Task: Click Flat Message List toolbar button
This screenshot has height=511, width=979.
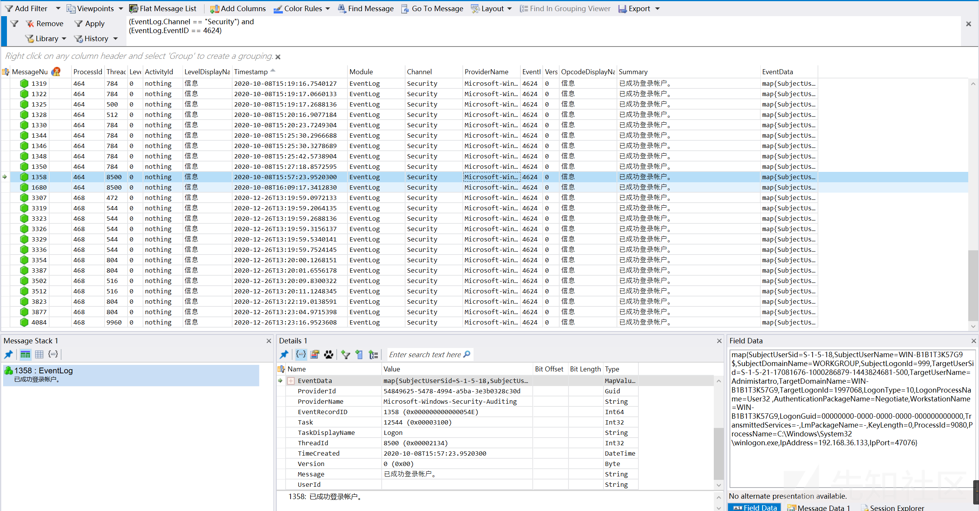Action: point(163,8)
